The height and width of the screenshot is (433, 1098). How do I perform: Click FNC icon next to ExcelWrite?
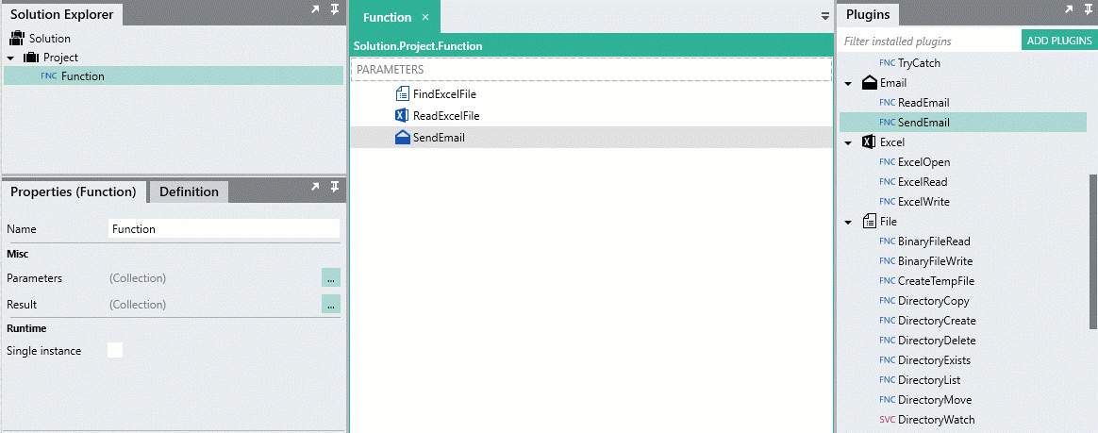pyautogui.click(x=888, y=202)
